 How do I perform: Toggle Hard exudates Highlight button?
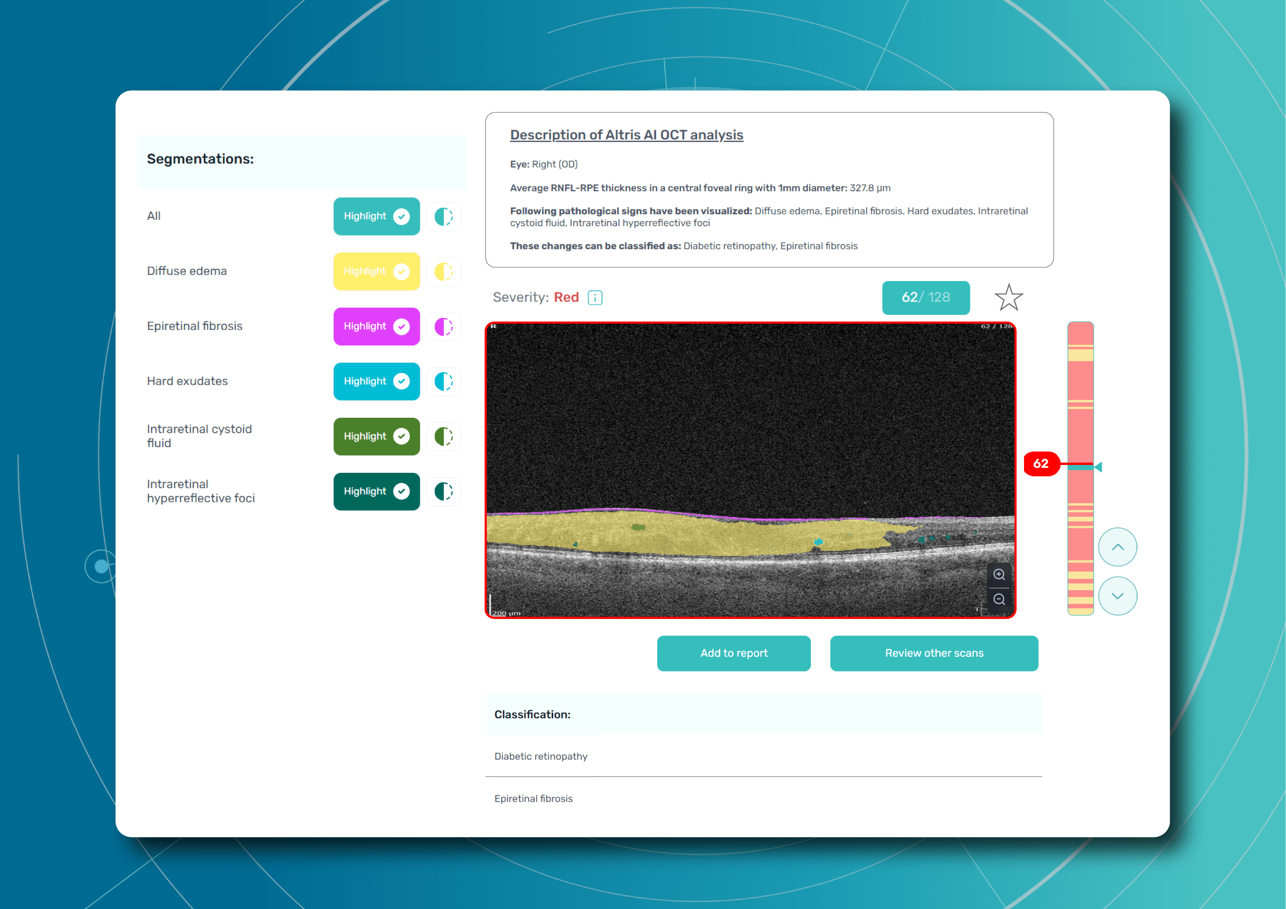tap(376, 381)
